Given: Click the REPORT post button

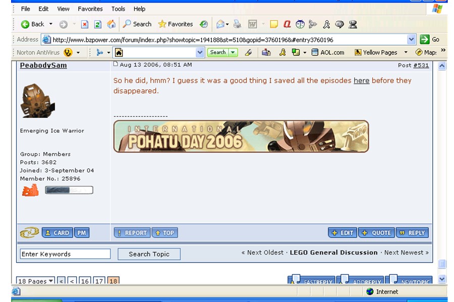Looking at the screenshot, I should click(x=132, y=233).
